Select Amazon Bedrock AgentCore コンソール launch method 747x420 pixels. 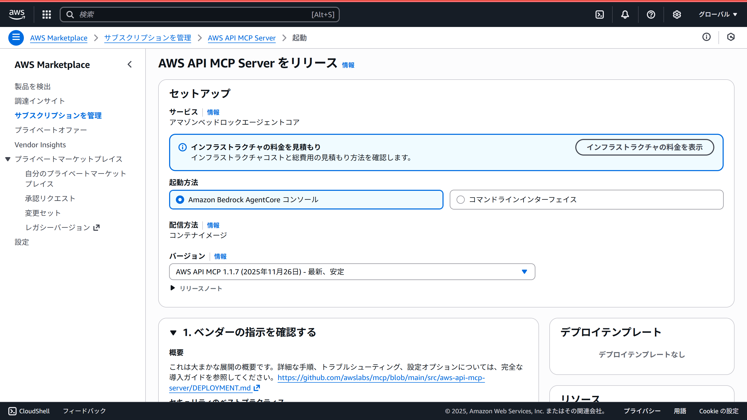click(x=180, y=199)
